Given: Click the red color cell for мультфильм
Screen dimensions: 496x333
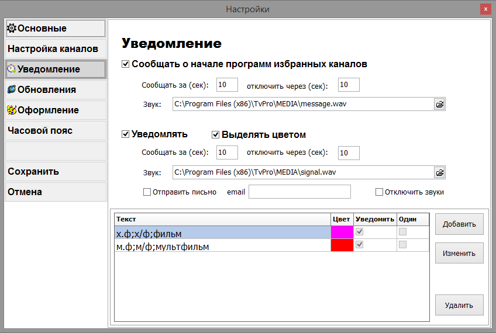Looking at the screenshot, I should 342,246.
